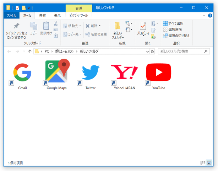Click the 新しいフォルダの検索 search field
The height and width of the screenshot is (171, 218).
[184, 52]
